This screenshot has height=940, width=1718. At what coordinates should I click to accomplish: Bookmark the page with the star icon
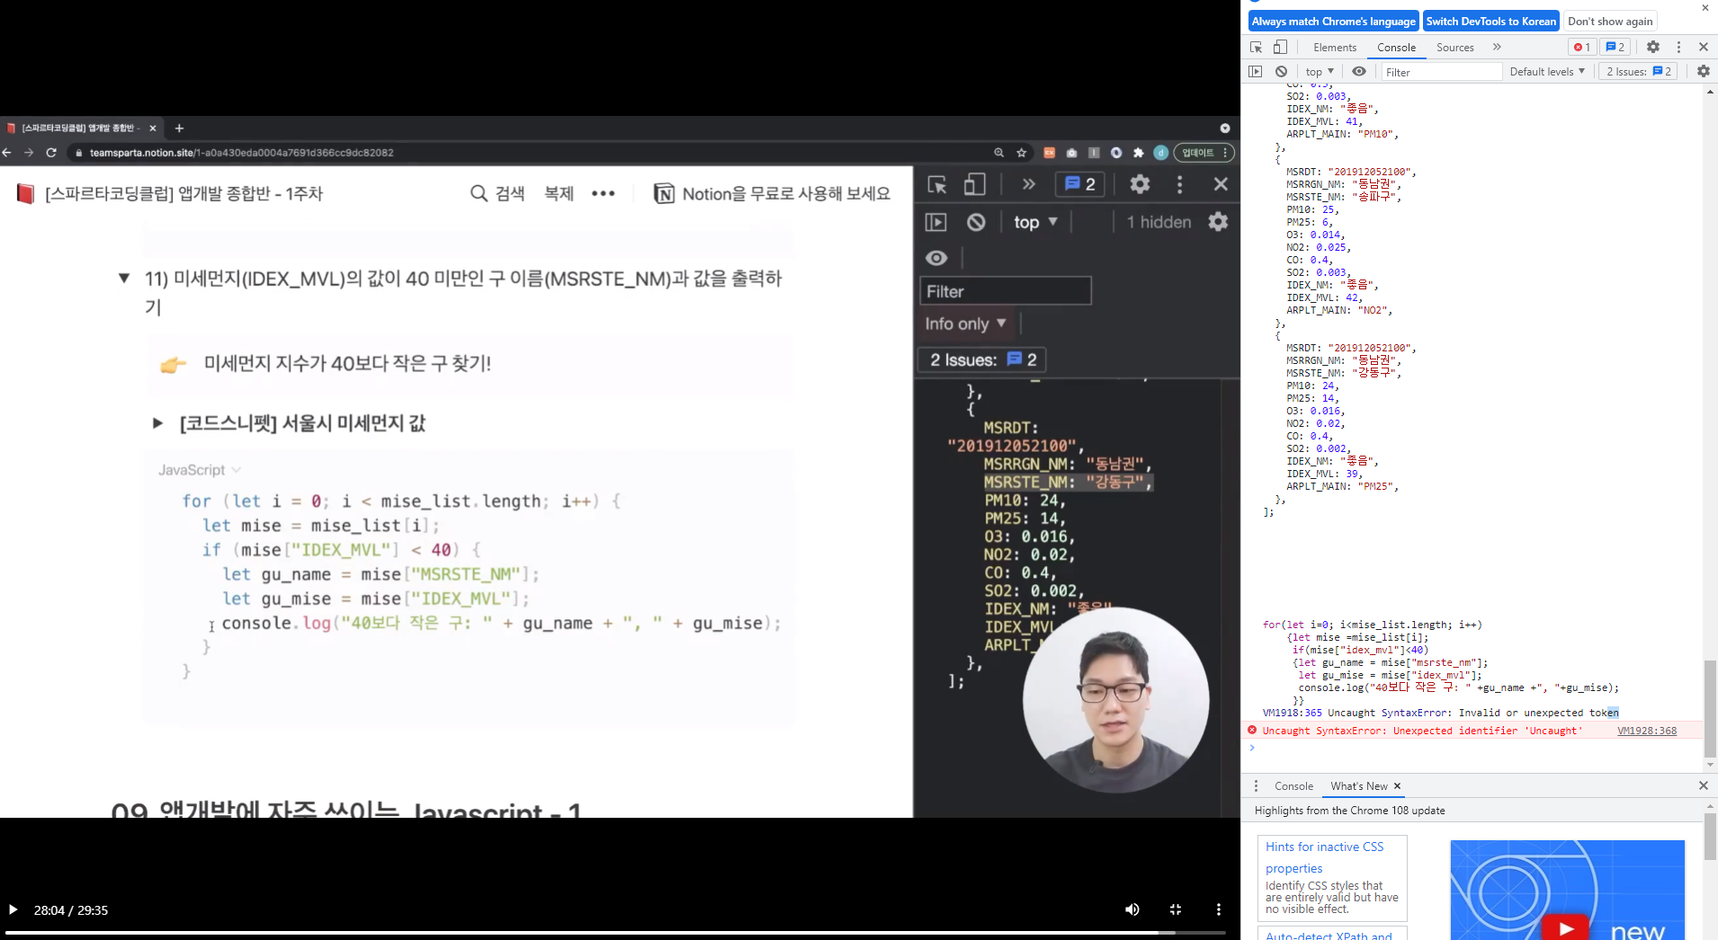[x=1022, y=153]
